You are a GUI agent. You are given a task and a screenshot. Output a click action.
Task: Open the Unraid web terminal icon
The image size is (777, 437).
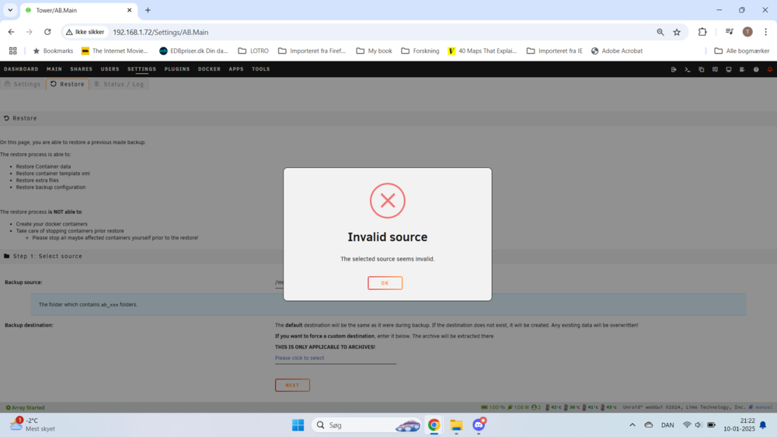click(688, 69)
